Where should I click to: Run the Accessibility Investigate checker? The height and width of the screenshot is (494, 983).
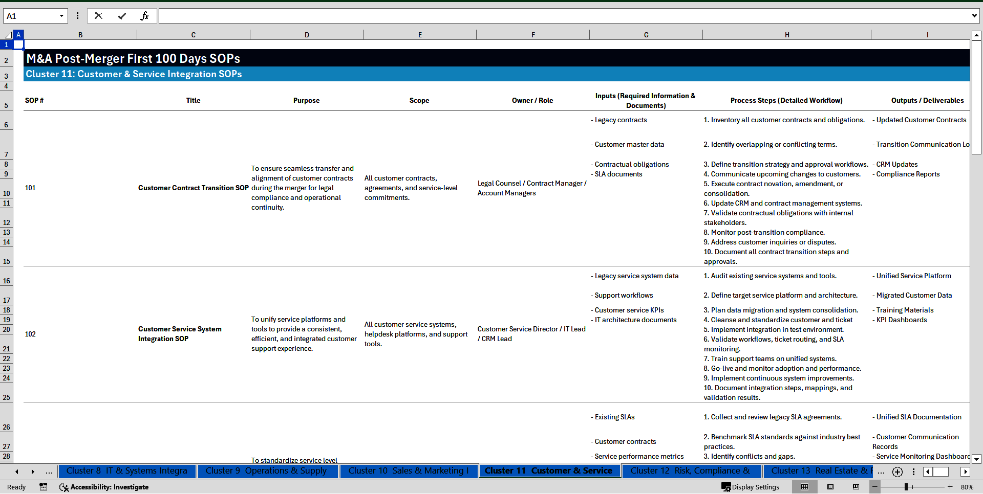pyautogui.click(x=104, y=487)
